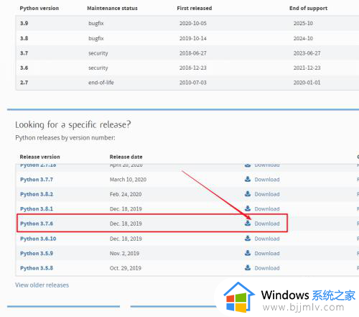
Task: Click end of support date 2025-10
Action: tap(303, 23)
